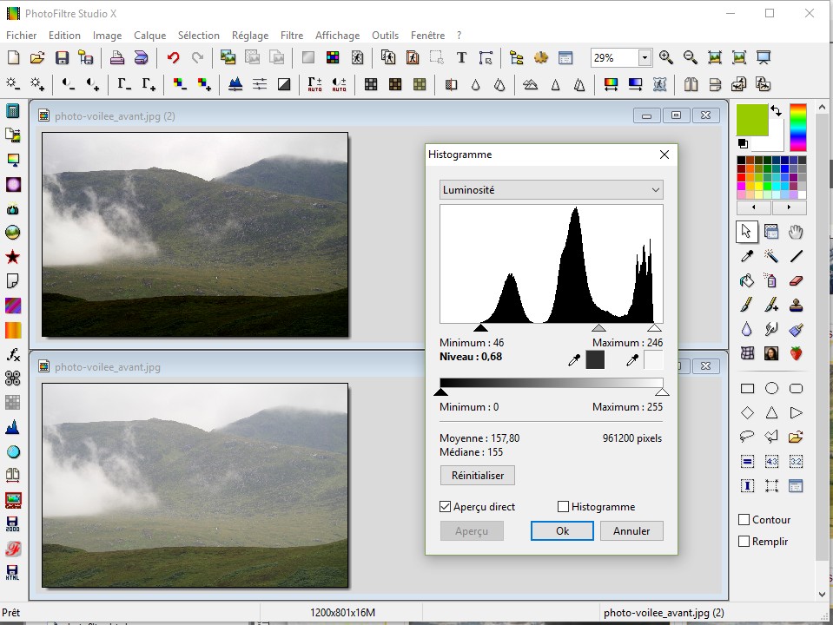Open the Sélection menu
Screen dimensions: 833x625
199,35
